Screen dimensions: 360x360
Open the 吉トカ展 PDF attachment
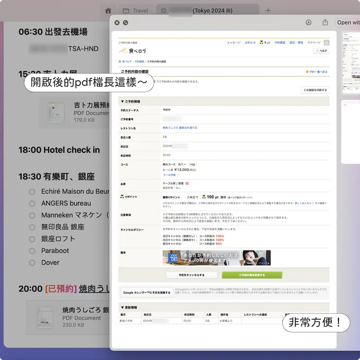point(74,112)
